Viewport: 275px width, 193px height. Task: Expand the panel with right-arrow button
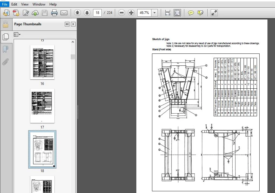coord(73,24)
